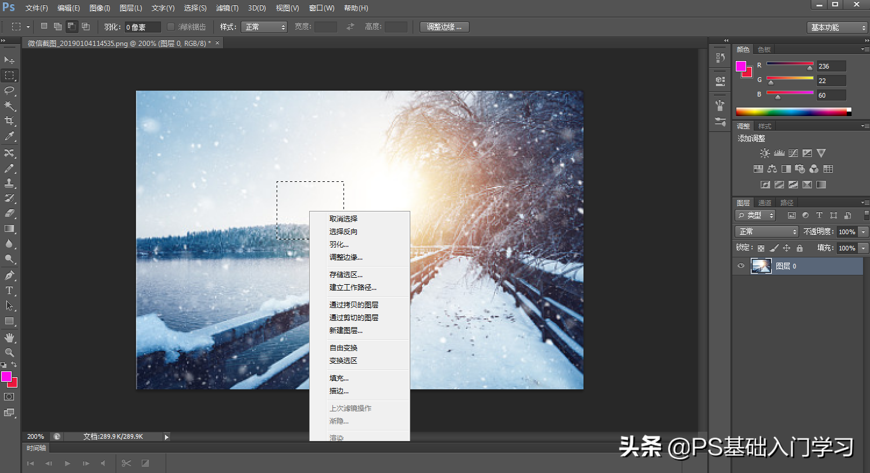Open the tool preset picker arrow
Image resolution: width=870 pixels, height=473 pixels.
pos(28,27)
